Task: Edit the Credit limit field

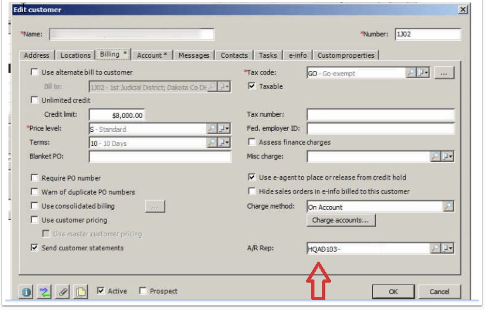Action: [117, 115]
